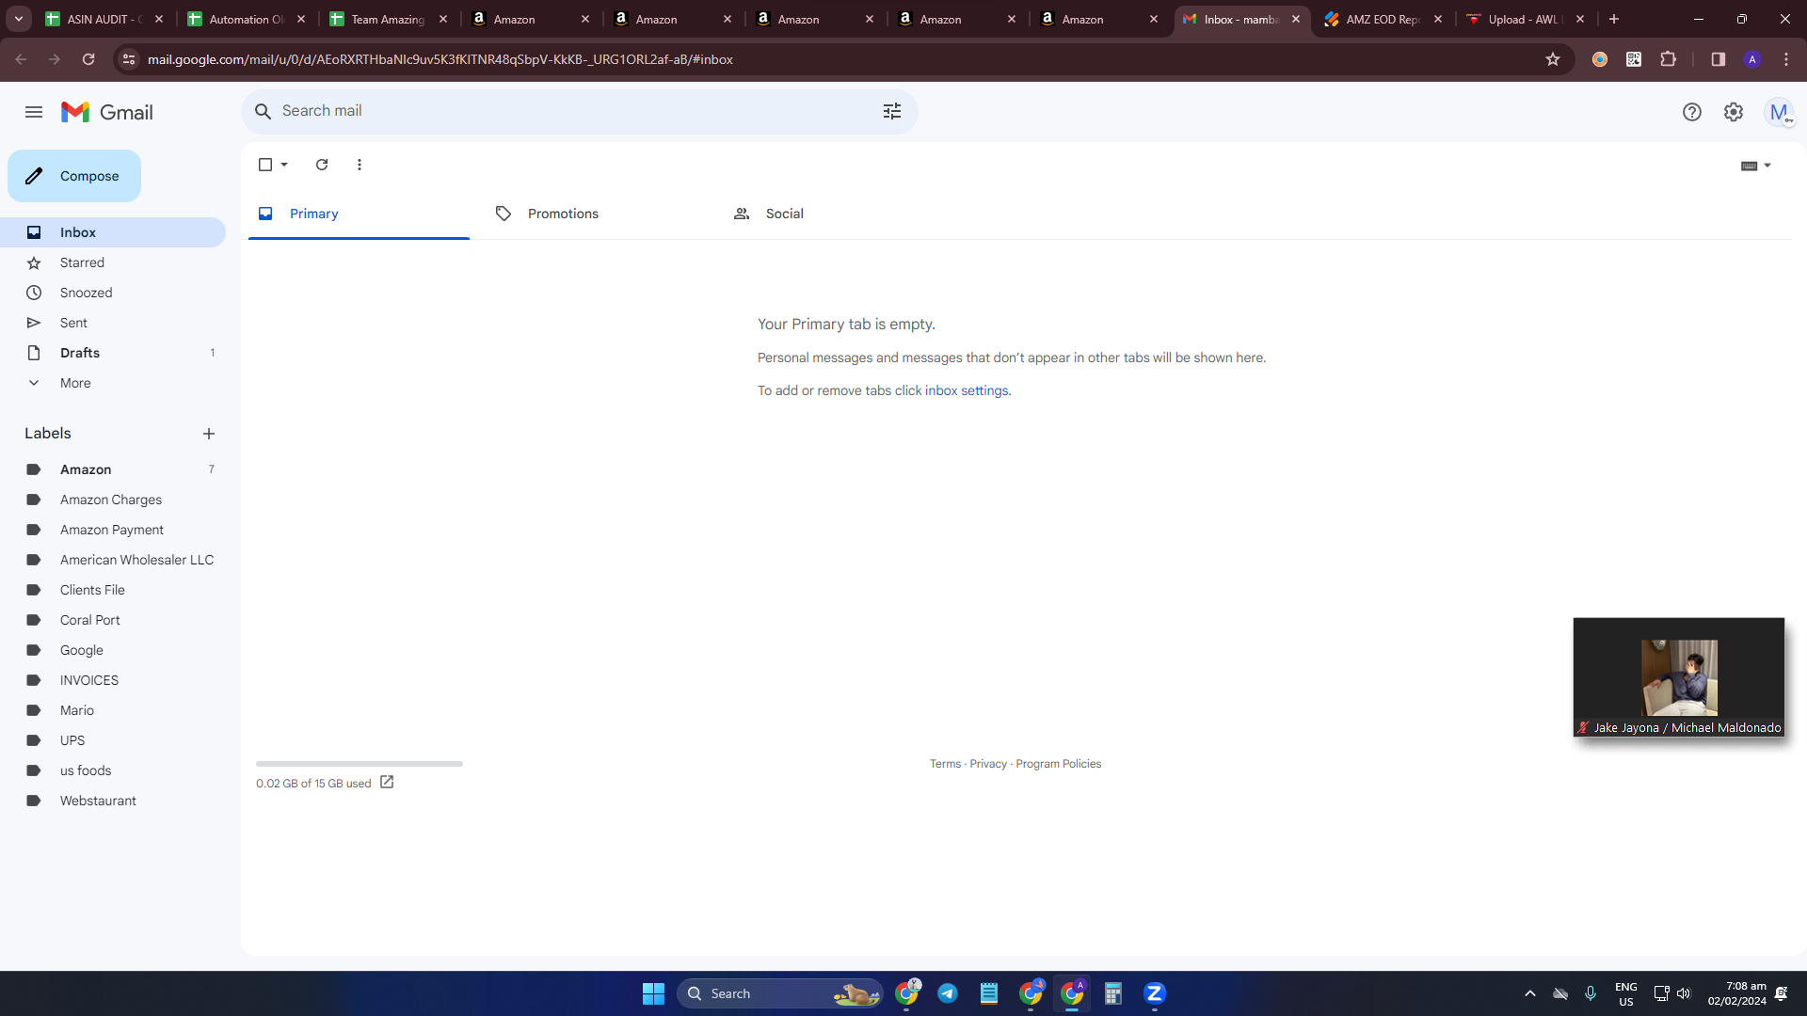Click the search magnifier icon in Gmail
The width and height of the screenshot is (1807, 1016).
click(264, 111)
